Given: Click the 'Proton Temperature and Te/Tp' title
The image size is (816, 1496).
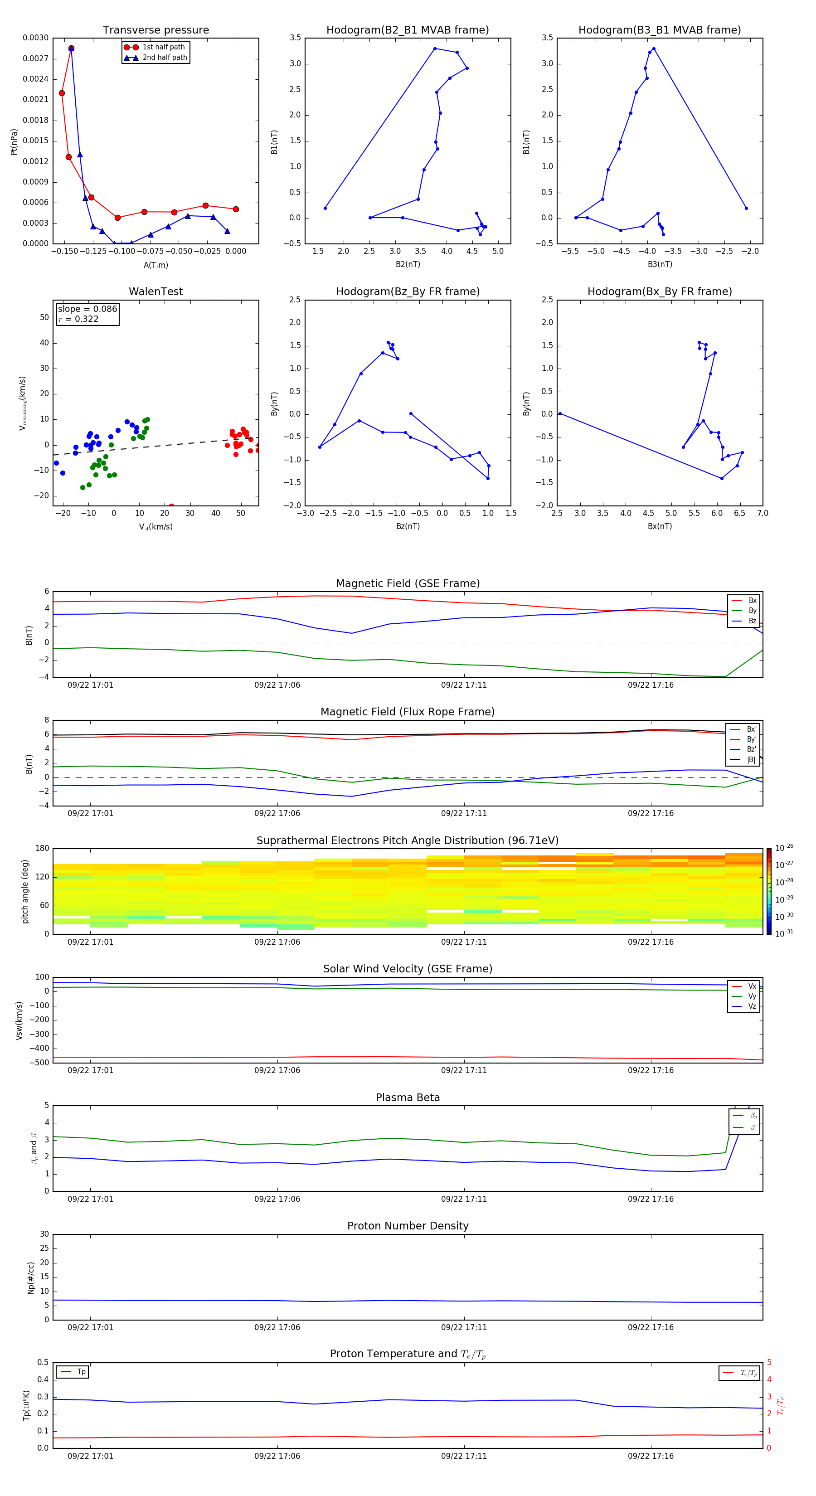Looking at the screenshot, I should [408, 1354].
